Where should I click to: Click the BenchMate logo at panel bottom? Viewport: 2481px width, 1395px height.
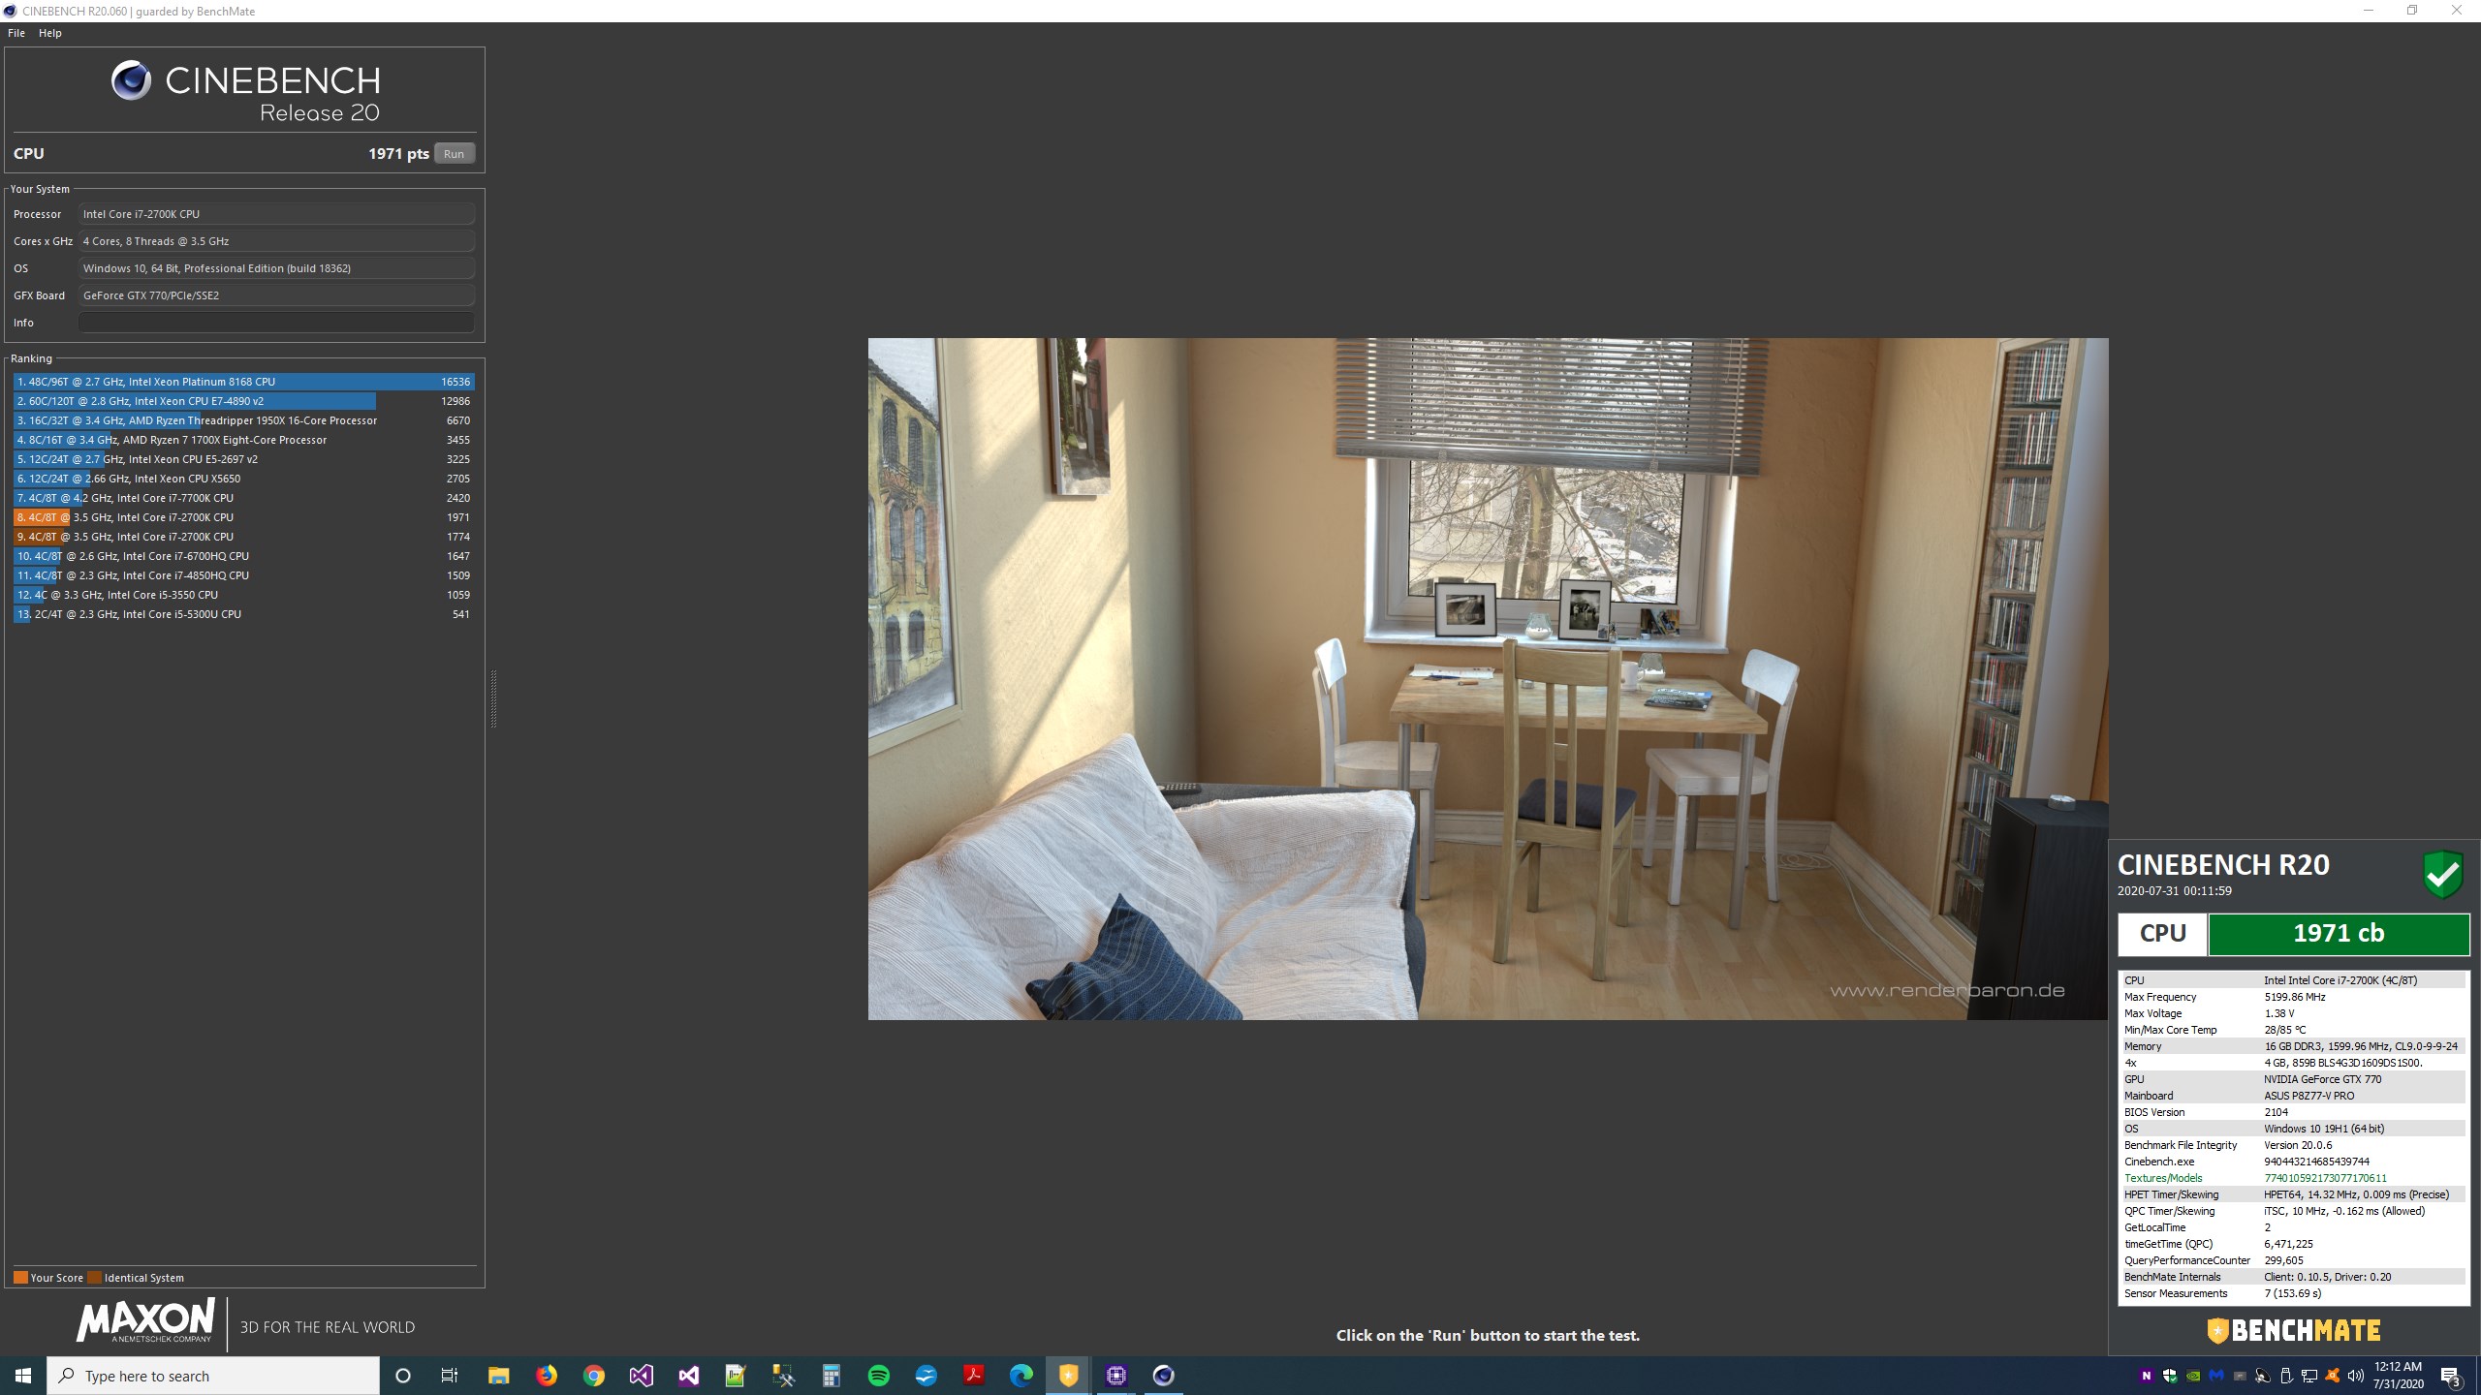click(2294, 1331)
